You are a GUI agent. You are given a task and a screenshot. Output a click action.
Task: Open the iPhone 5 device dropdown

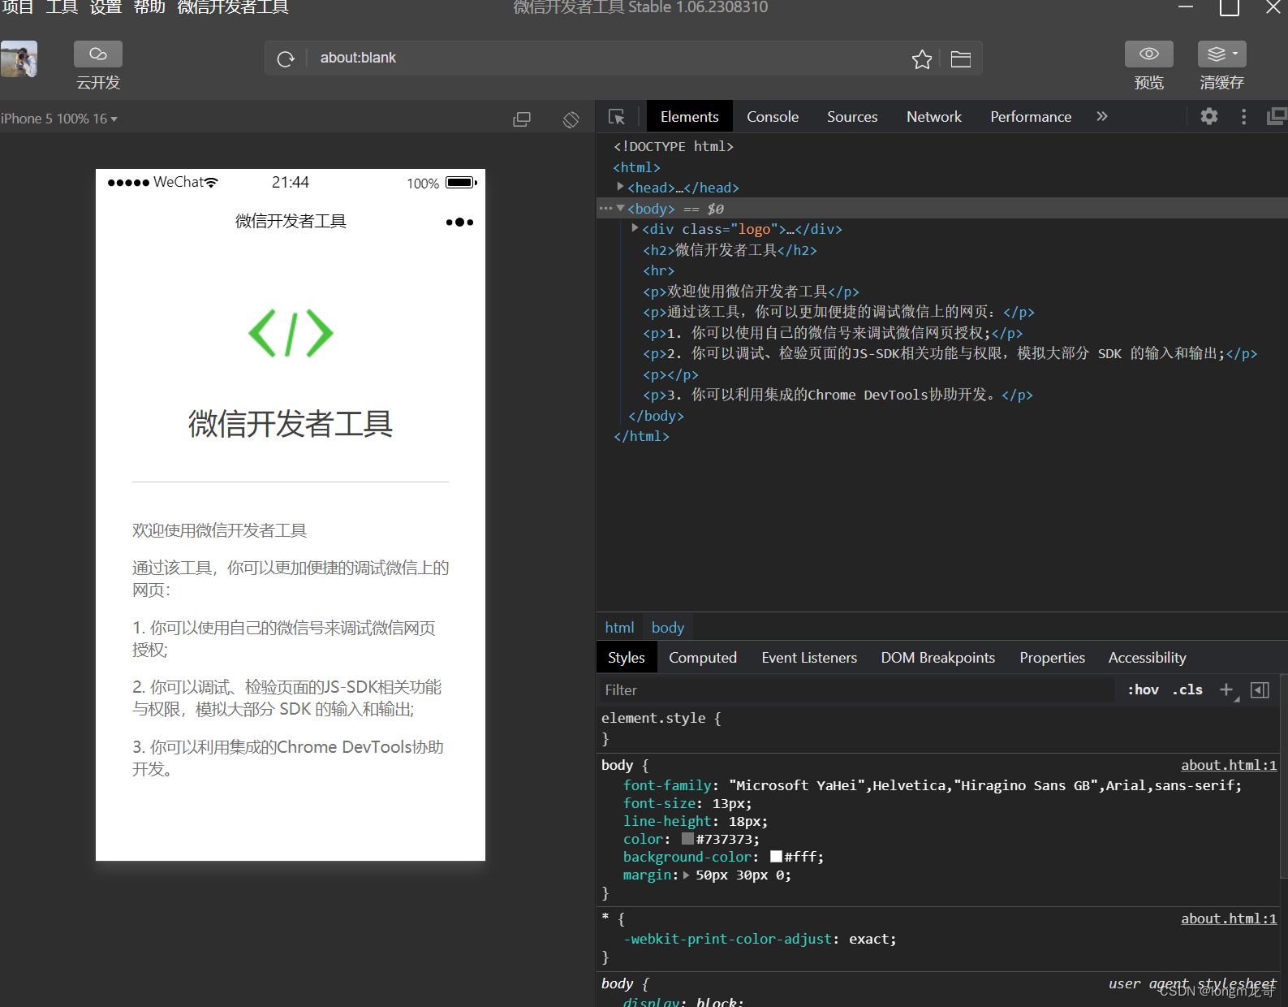pyautogui.click(x=59, y=119)
